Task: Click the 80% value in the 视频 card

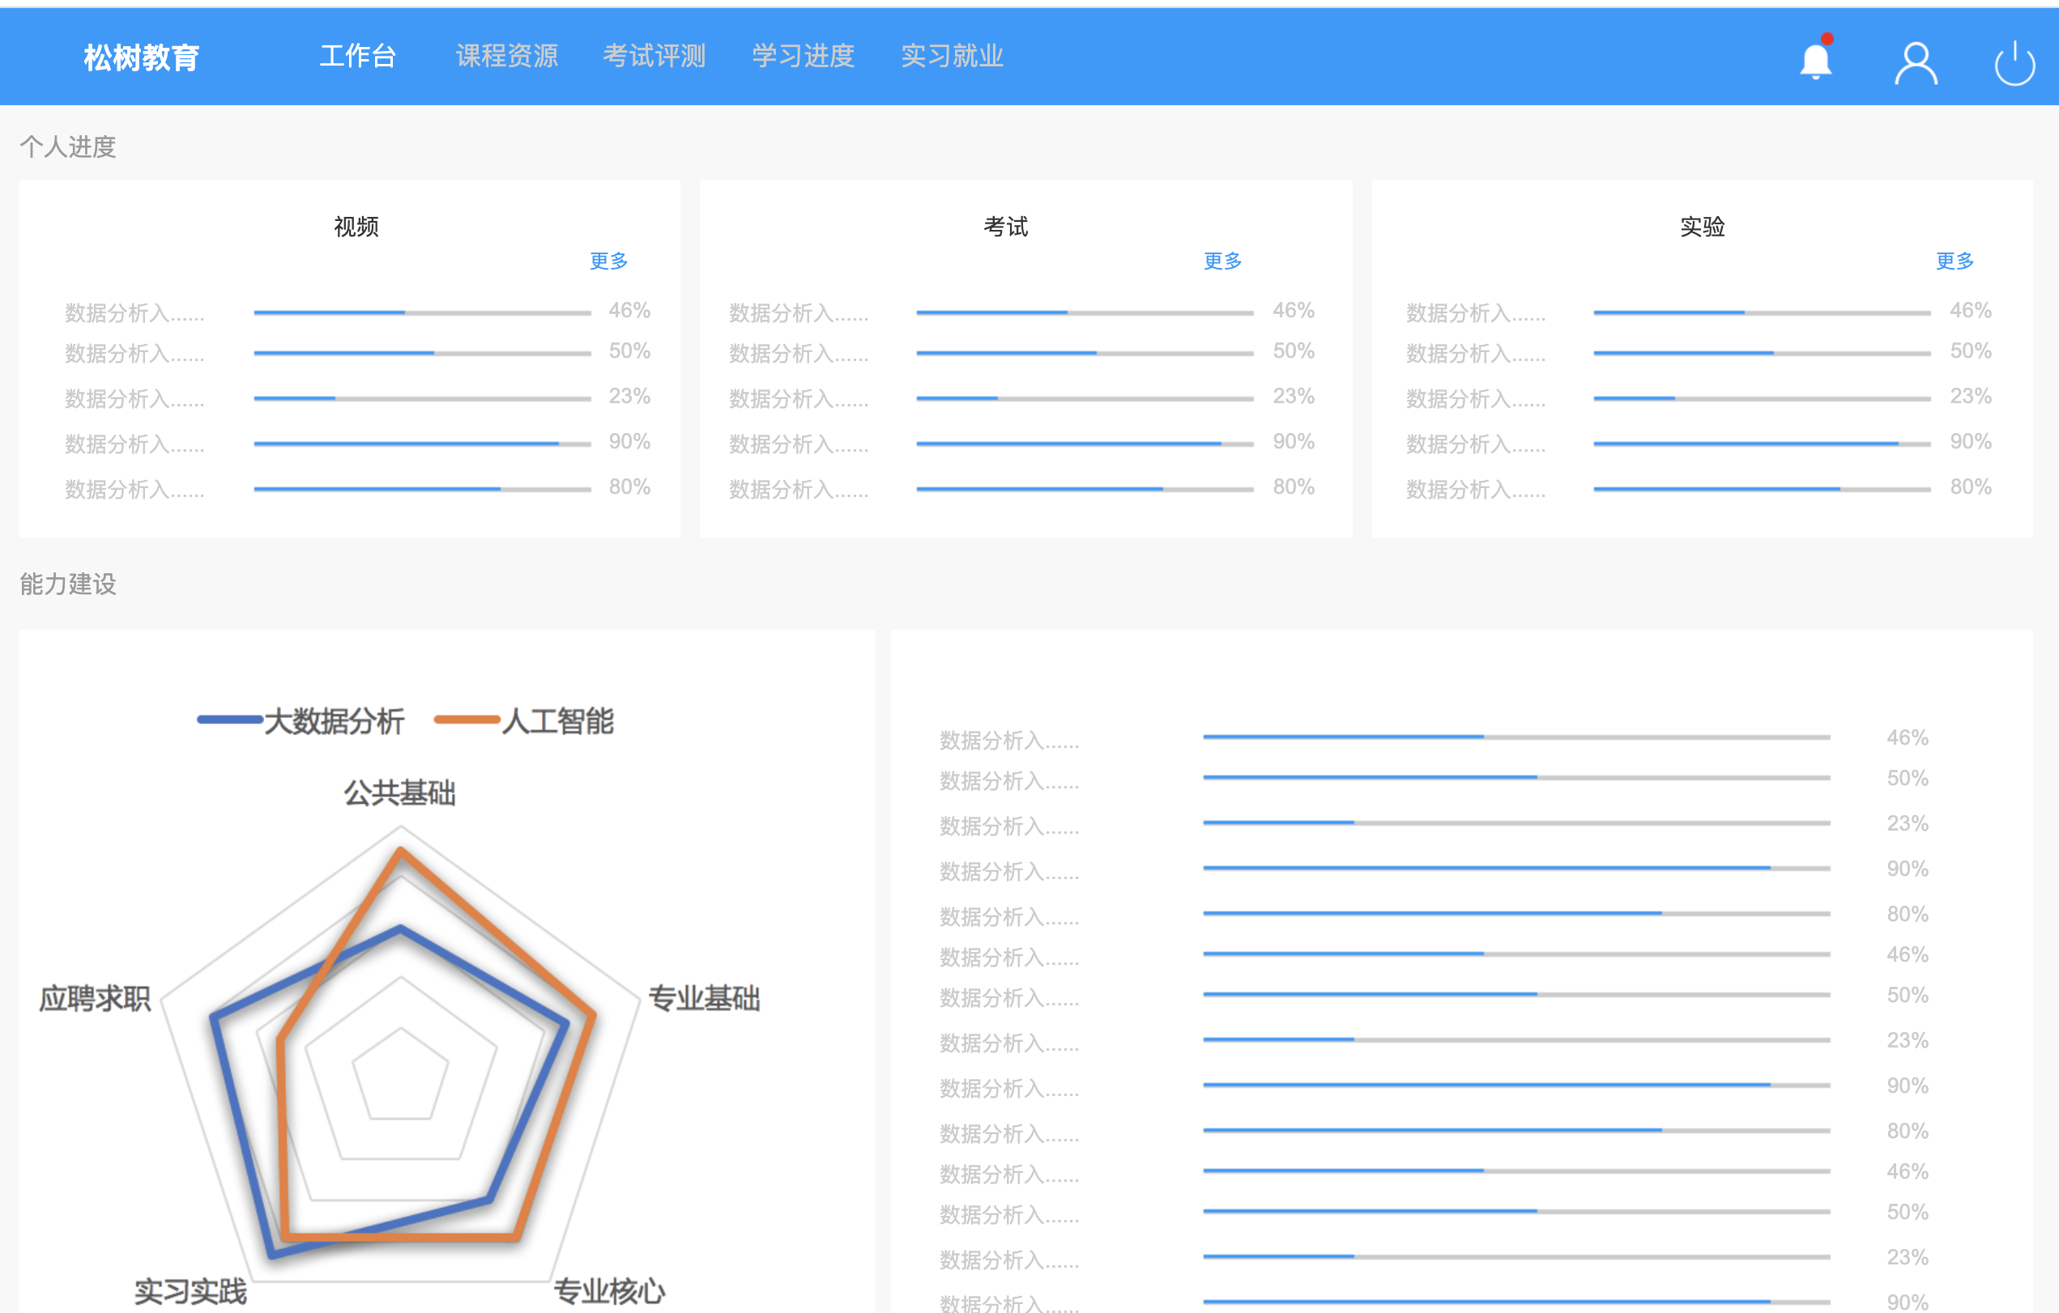Action: [x=629, y=487]
